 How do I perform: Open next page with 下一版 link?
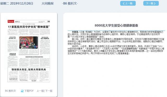coord(49,91)
